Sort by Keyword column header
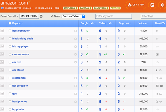The width and height of the screenshot is (166, 112). tap(18, 23)
